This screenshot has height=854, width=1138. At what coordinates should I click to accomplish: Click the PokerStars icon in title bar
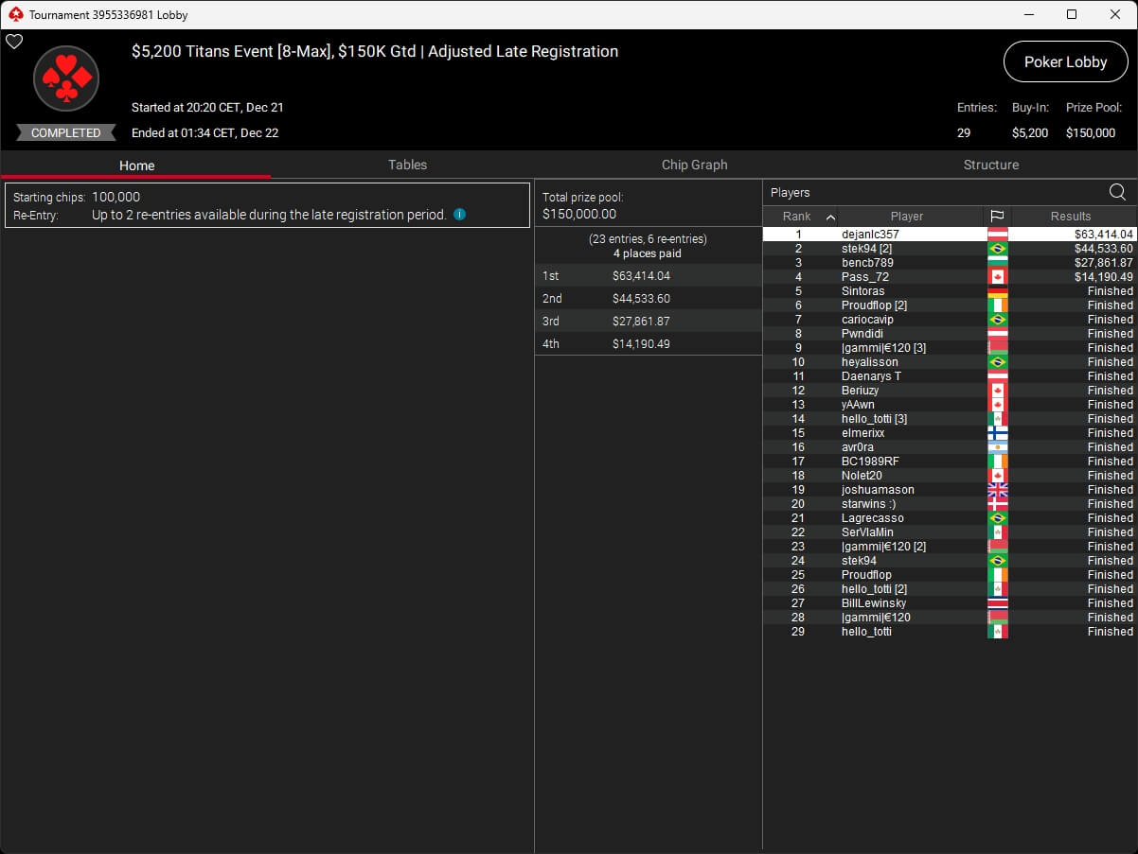[x=14, y=14]
